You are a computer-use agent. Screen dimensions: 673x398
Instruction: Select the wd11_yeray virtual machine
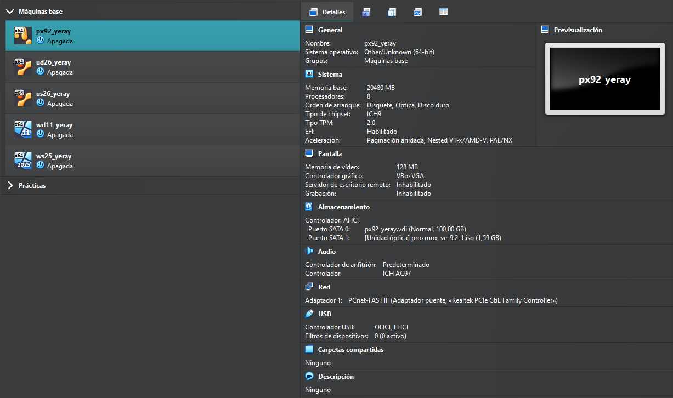152,129
